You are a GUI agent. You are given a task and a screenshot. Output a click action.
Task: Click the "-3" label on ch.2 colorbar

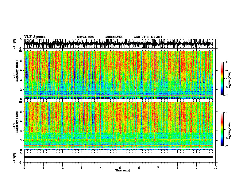tap(226, 113)
